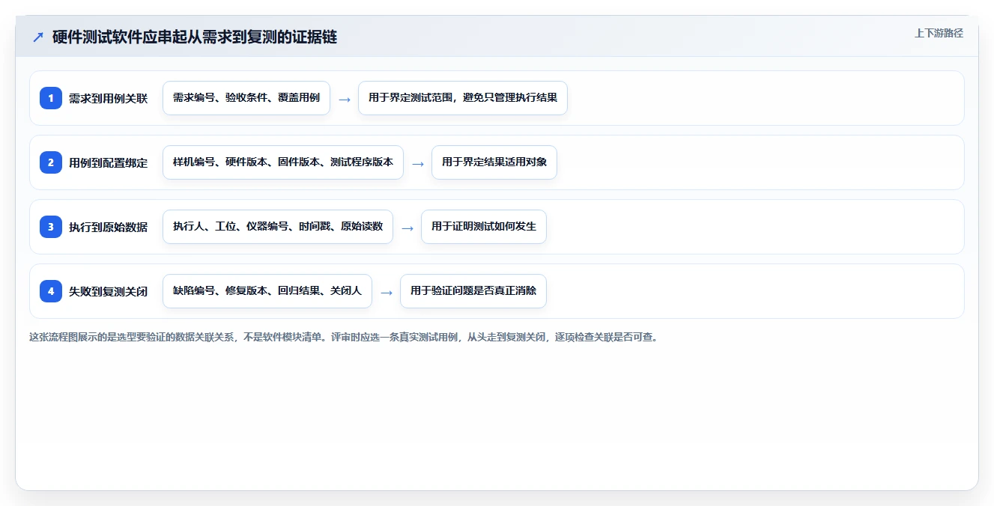Viewport: 994px width, 506px height.
Task: Click the footnote text starting 这张流程图展示的是
Action: click(x=343, y=337)
